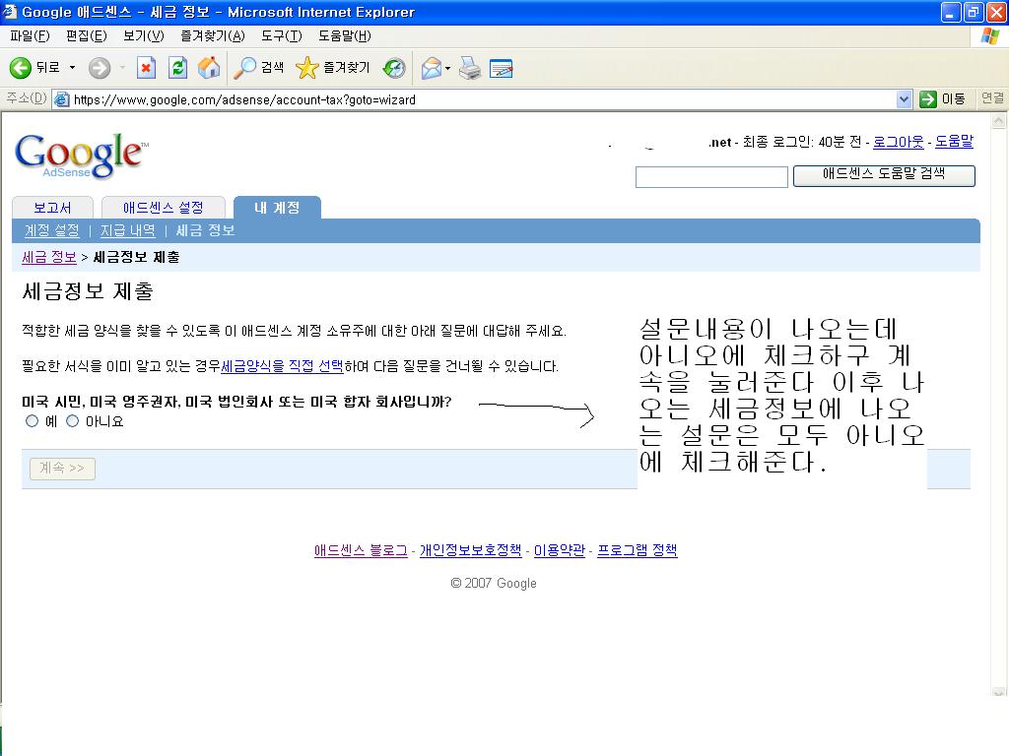Click the scrollbar up arrow
The image size is (1009, 756).
click(x=999, y=120)
